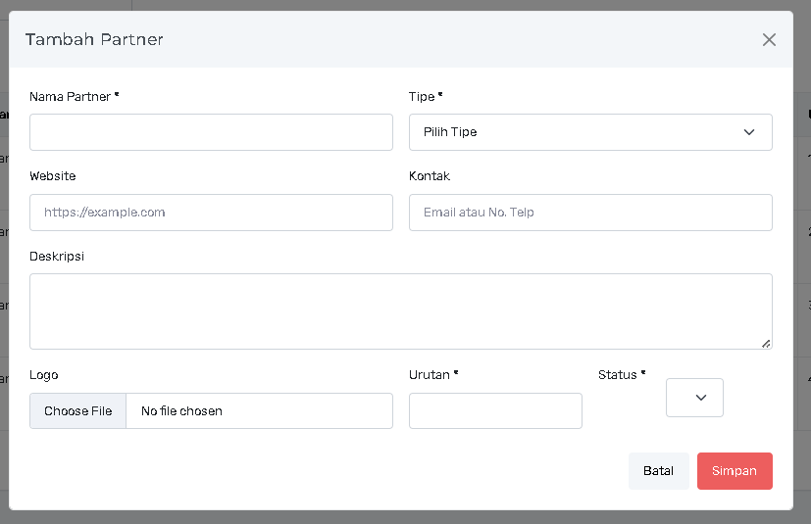Click the 'No file chosen' text area
Image resolution: width=811 pixels, height=524 pixels.
pyautogui.click(x=182, y=411)
